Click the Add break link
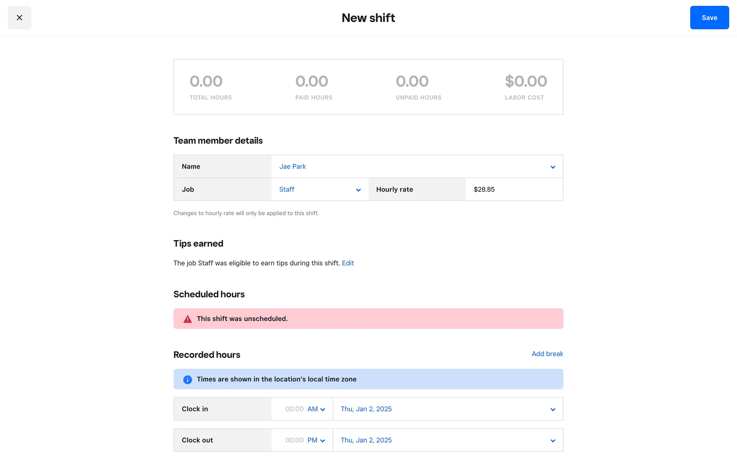The image size is (737, 461). tap(547, 354)
